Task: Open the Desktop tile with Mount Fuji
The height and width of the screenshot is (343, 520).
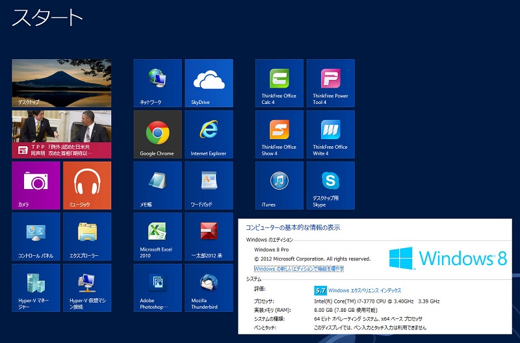Action: (62, 83)
